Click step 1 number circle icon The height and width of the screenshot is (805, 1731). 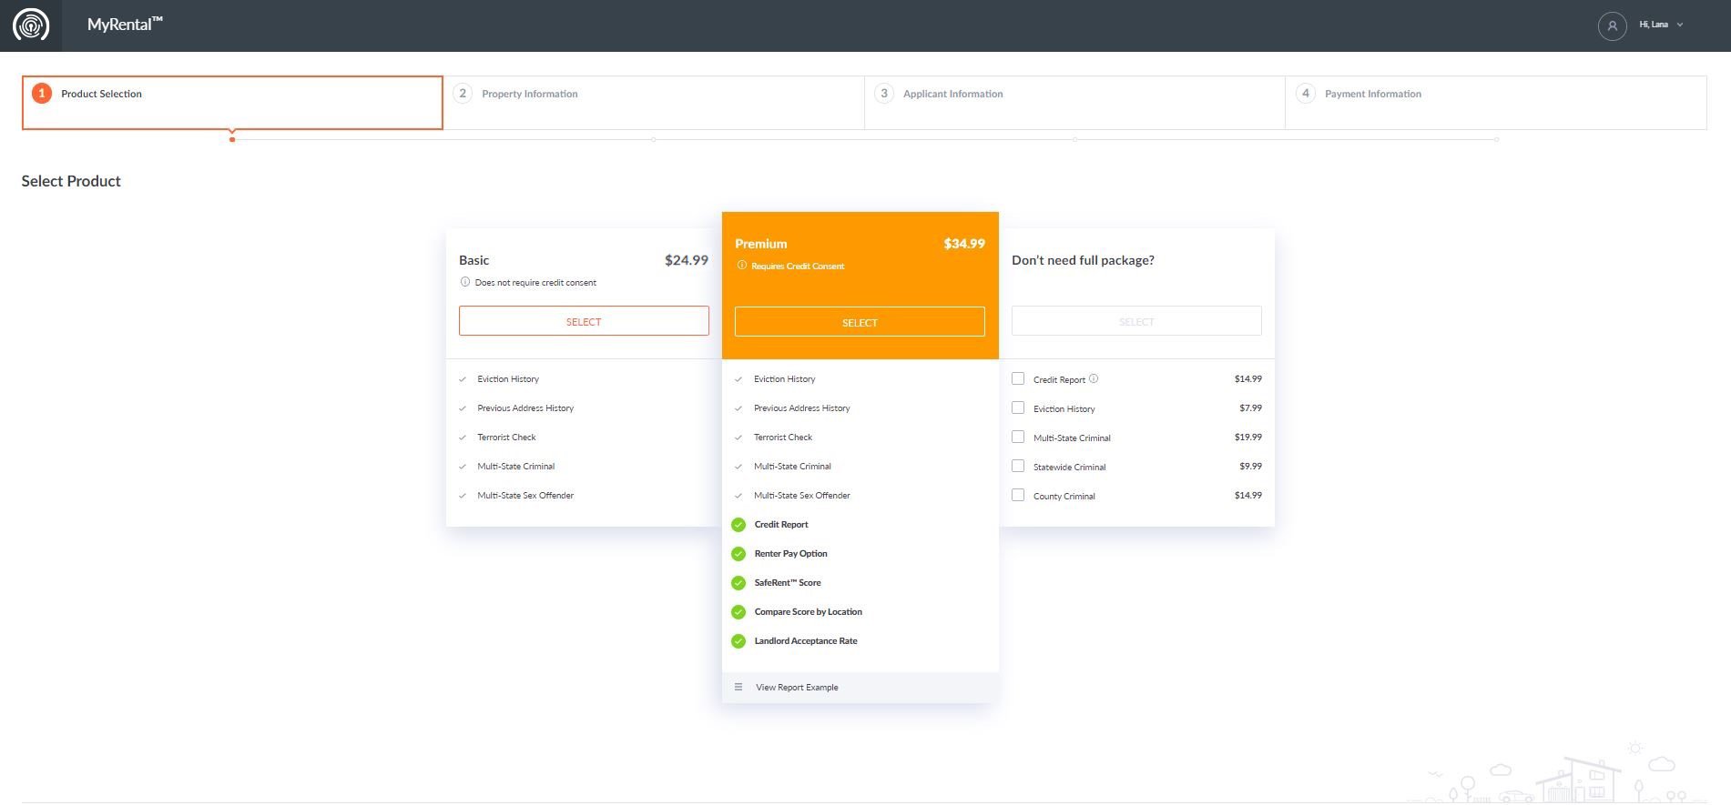coord(41,94)
